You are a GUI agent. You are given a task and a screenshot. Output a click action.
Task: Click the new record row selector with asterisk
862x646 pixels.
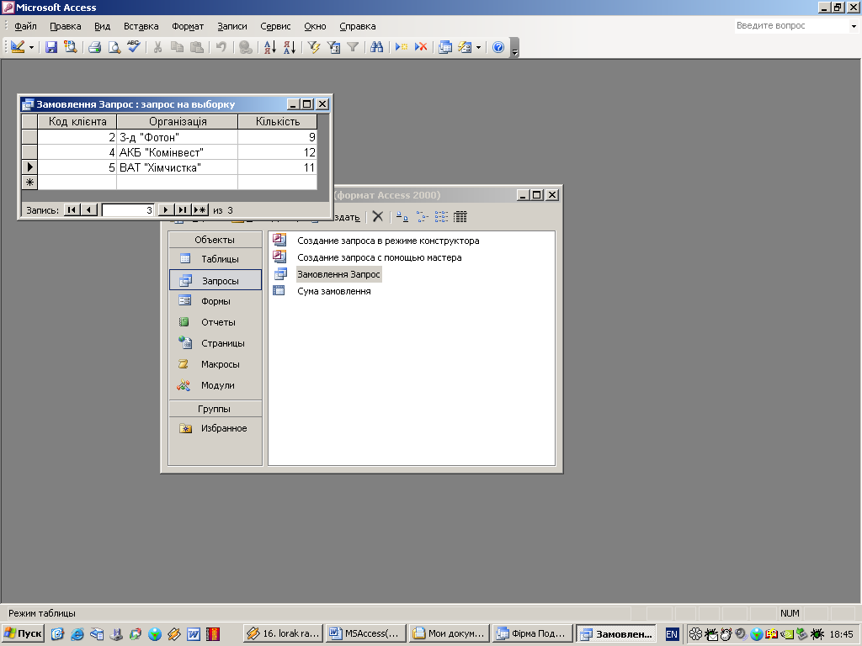click(29, 183)
